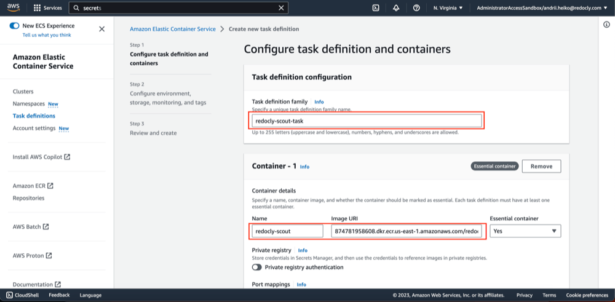615x302 pixels.
Task: Open Namespaces in the sidebar
Action: pos(29,104)
